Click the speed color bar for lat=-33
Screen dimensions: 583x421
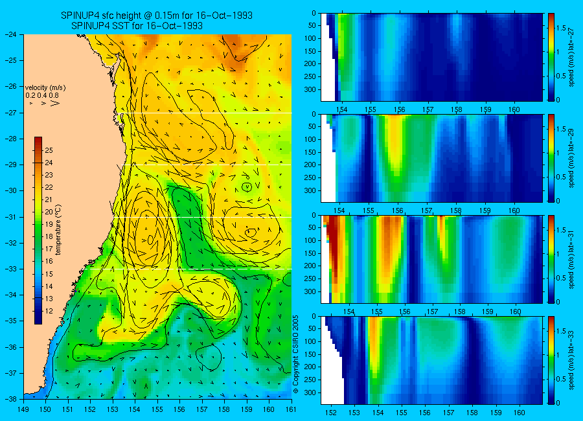click(x=551, y=360)
